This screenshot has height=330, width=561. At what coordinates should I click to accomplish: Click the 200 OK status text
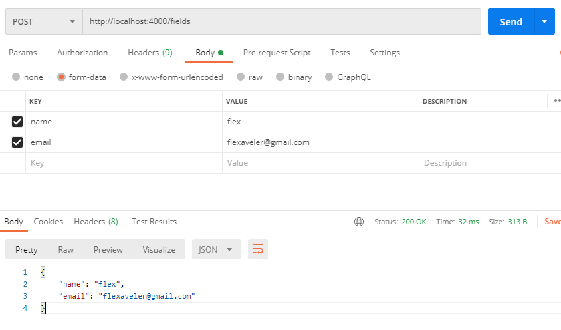[414, 222]
